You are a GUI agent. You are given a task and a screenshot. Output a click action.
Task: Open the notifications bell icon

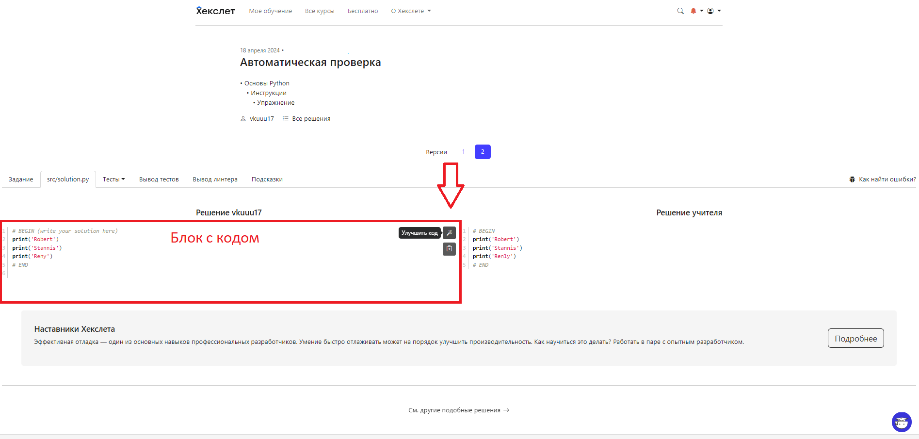[693, 11]
